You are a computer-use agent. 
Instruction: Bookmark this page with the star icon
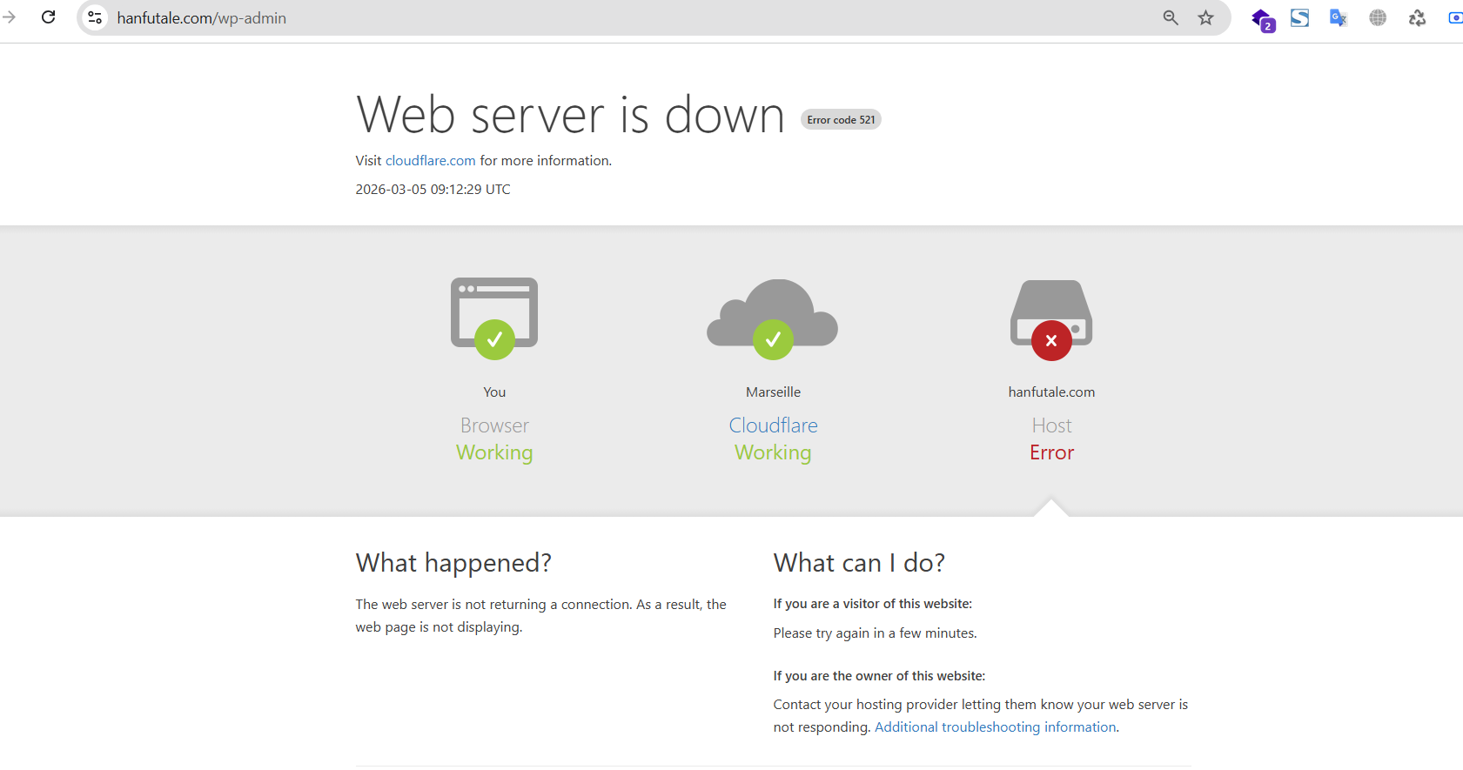pos(1205,17)
